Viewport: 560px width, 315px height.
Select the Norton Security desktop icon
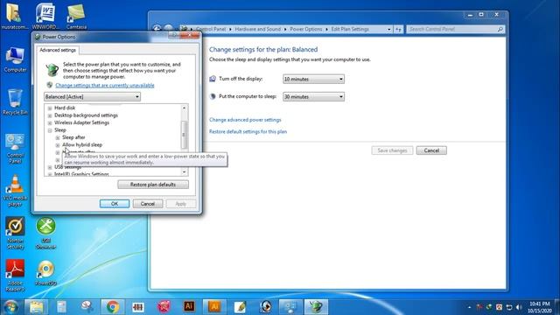[x=15, y=233]
